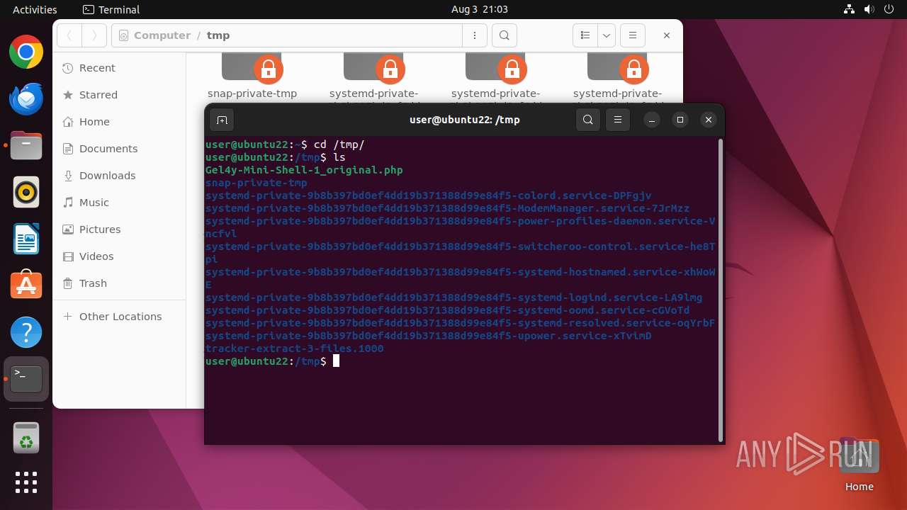This screenshot has height=510, width=907.
Task: Open Files path options three-dot menu
Action: point(474,35)
